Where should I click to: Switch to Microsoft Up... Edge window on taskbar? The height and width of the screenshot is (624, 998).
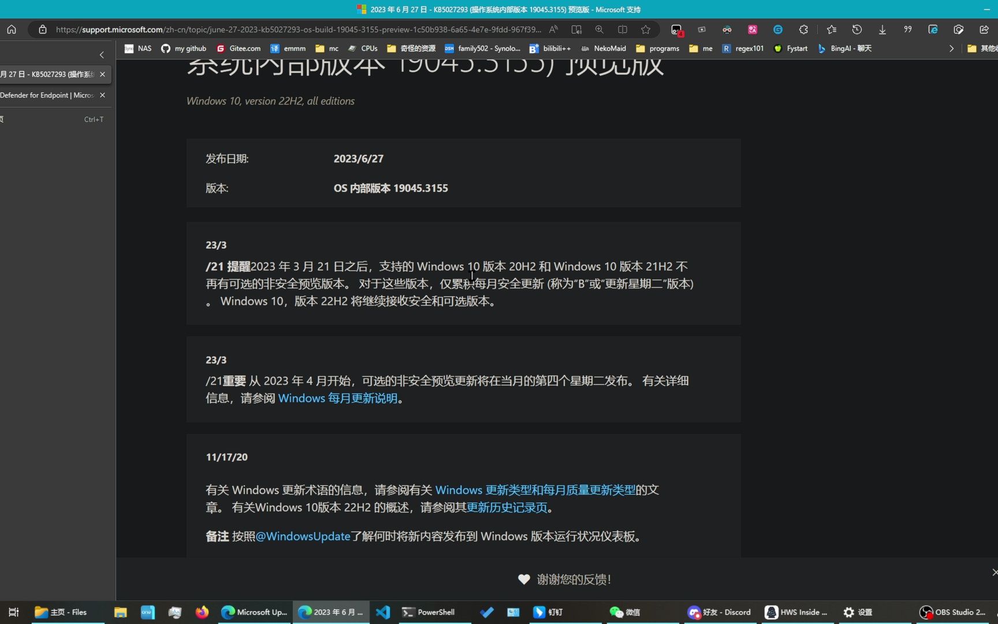click(x=254, y=612)
